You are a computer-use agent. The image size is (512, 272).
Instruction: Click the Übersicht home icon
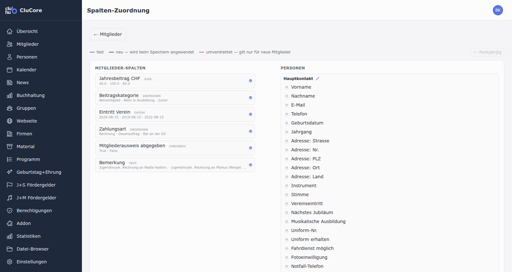[10, 31]
